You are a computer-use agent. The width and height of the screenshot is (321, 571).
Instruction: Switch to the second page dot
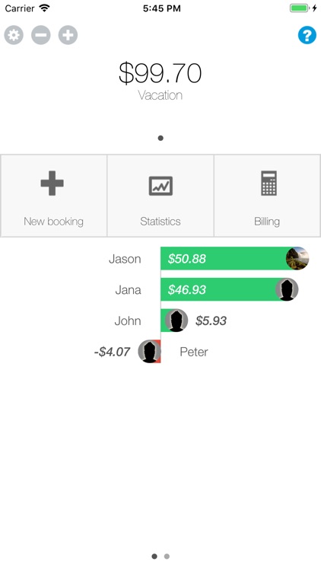[x=167, y=556]
